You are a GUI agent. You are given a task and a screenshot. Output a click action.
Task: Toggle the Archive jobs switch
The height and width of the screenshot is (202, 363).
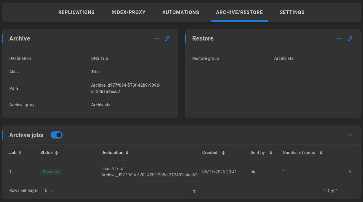57,135
